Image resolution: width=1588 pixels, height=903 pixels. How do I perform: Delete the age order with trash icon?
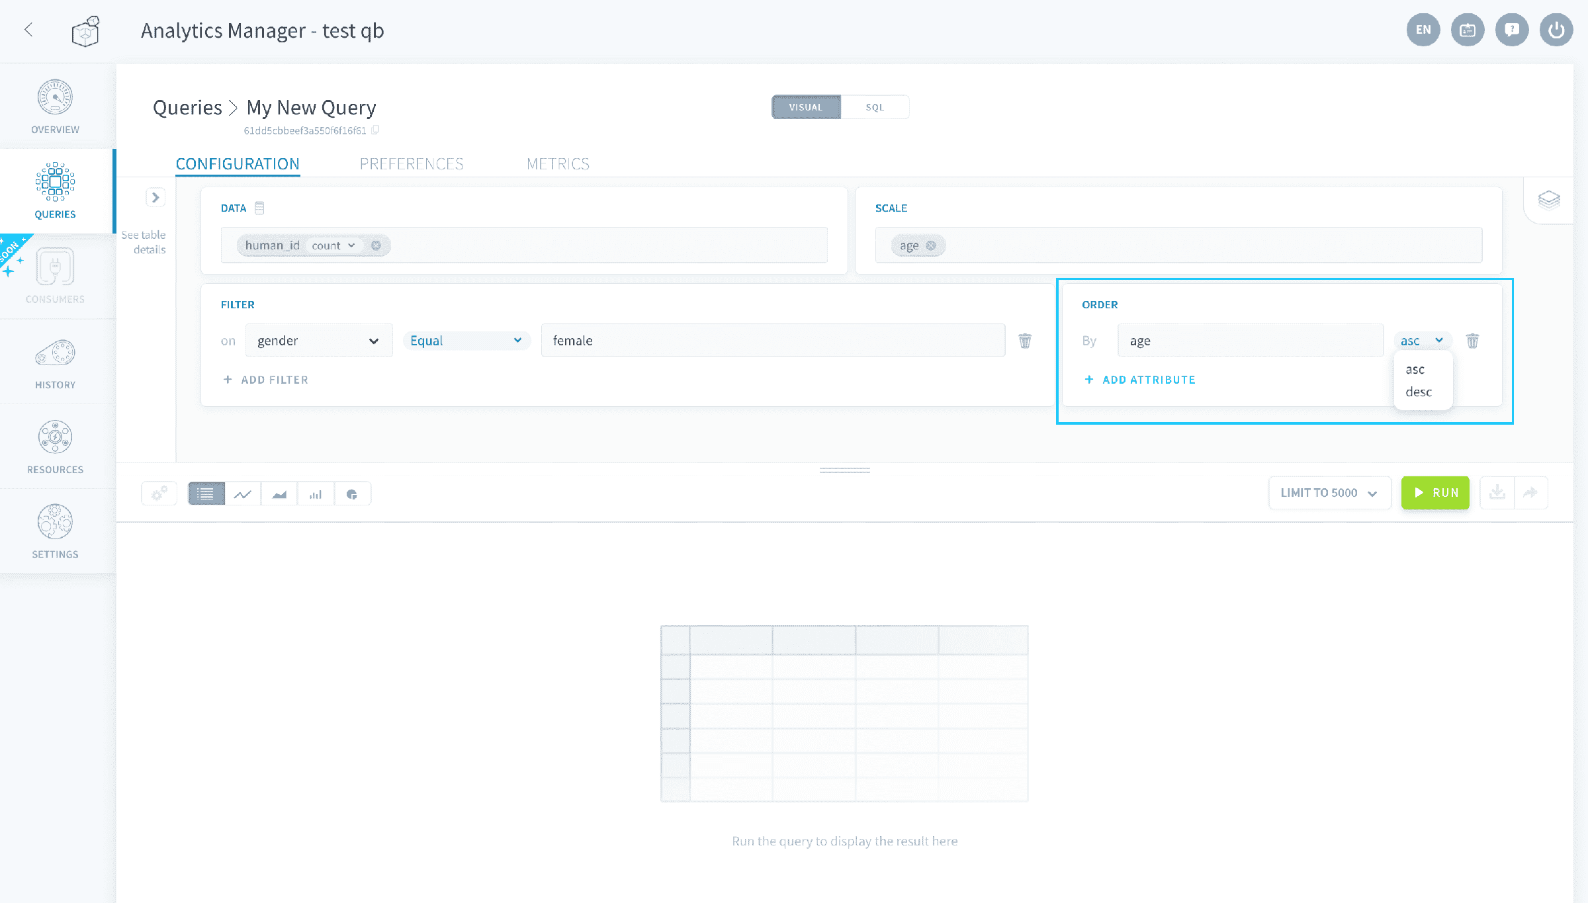tap(1472, 341)
